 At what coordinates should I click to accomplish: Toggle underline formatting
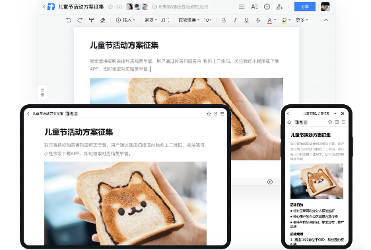coord(246,20)
